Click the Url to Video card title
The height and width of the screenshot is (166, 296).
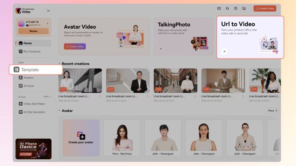[238, 24]
